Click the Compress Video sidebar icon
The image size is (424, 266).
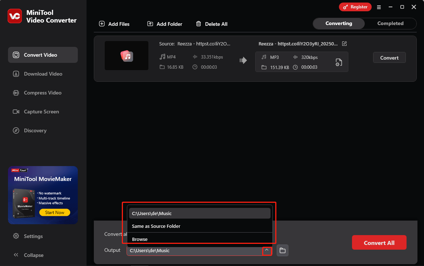[16, 93]
